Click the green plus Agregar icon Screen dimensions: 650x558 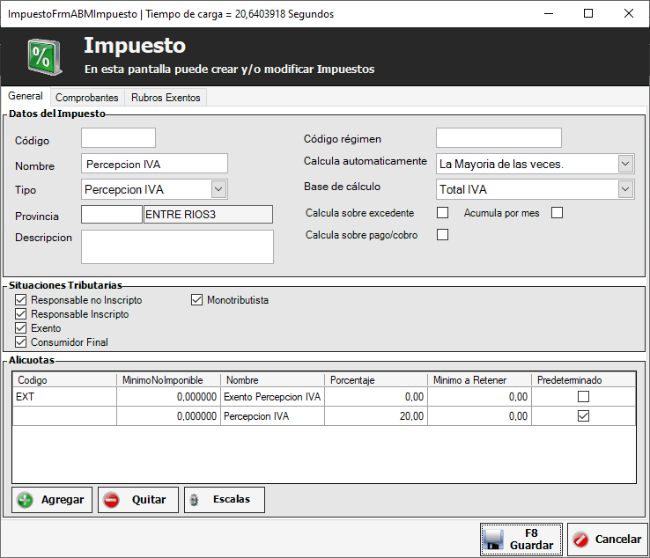(x=25, y=500)
